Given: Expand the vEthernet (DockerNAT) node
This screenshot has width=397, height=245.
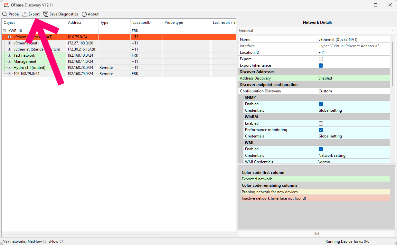Looking at the screenshot, I should coord(10,37).
